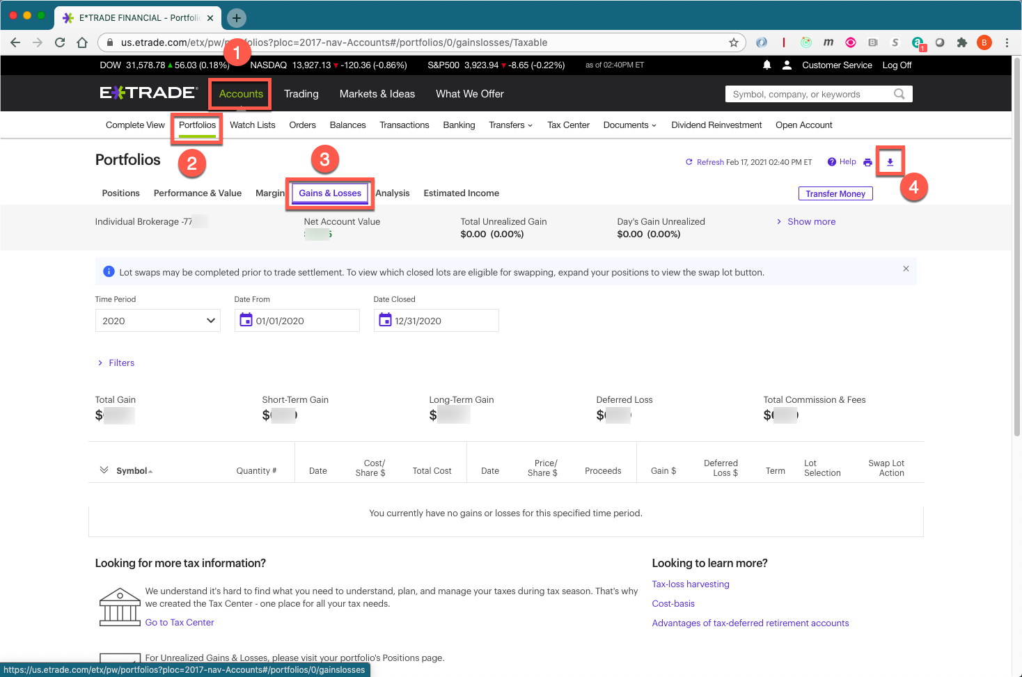1022x677 pixels.
Task: Open the Date Closed calendar icon
Action: point(385,320)
